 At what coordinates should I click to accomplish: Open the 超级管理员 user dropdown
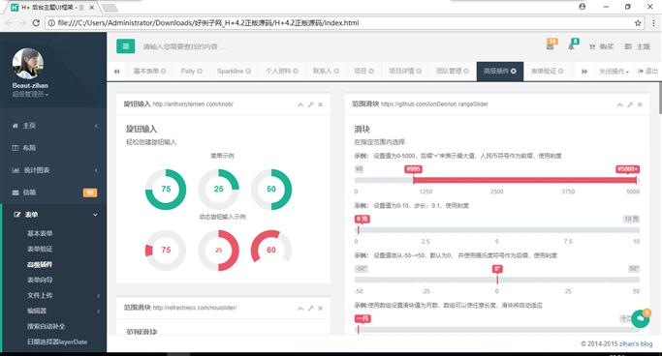tap(30, 95)
